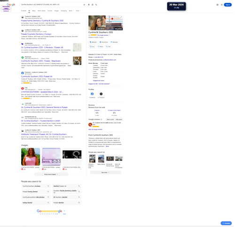Start voice search with the microphone icon
Image resolution: width=235 pixels, height=227 pixels.
(89, 5)
